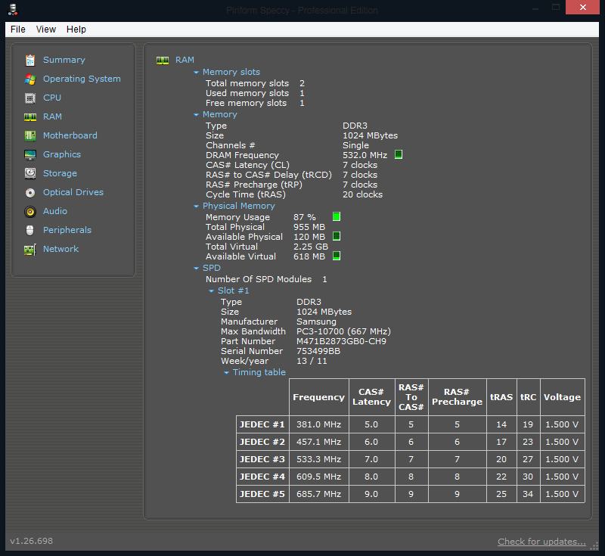The image size is (605, 556).
Task: Select the Peripherals sidebar label
Action: point(67,231)
